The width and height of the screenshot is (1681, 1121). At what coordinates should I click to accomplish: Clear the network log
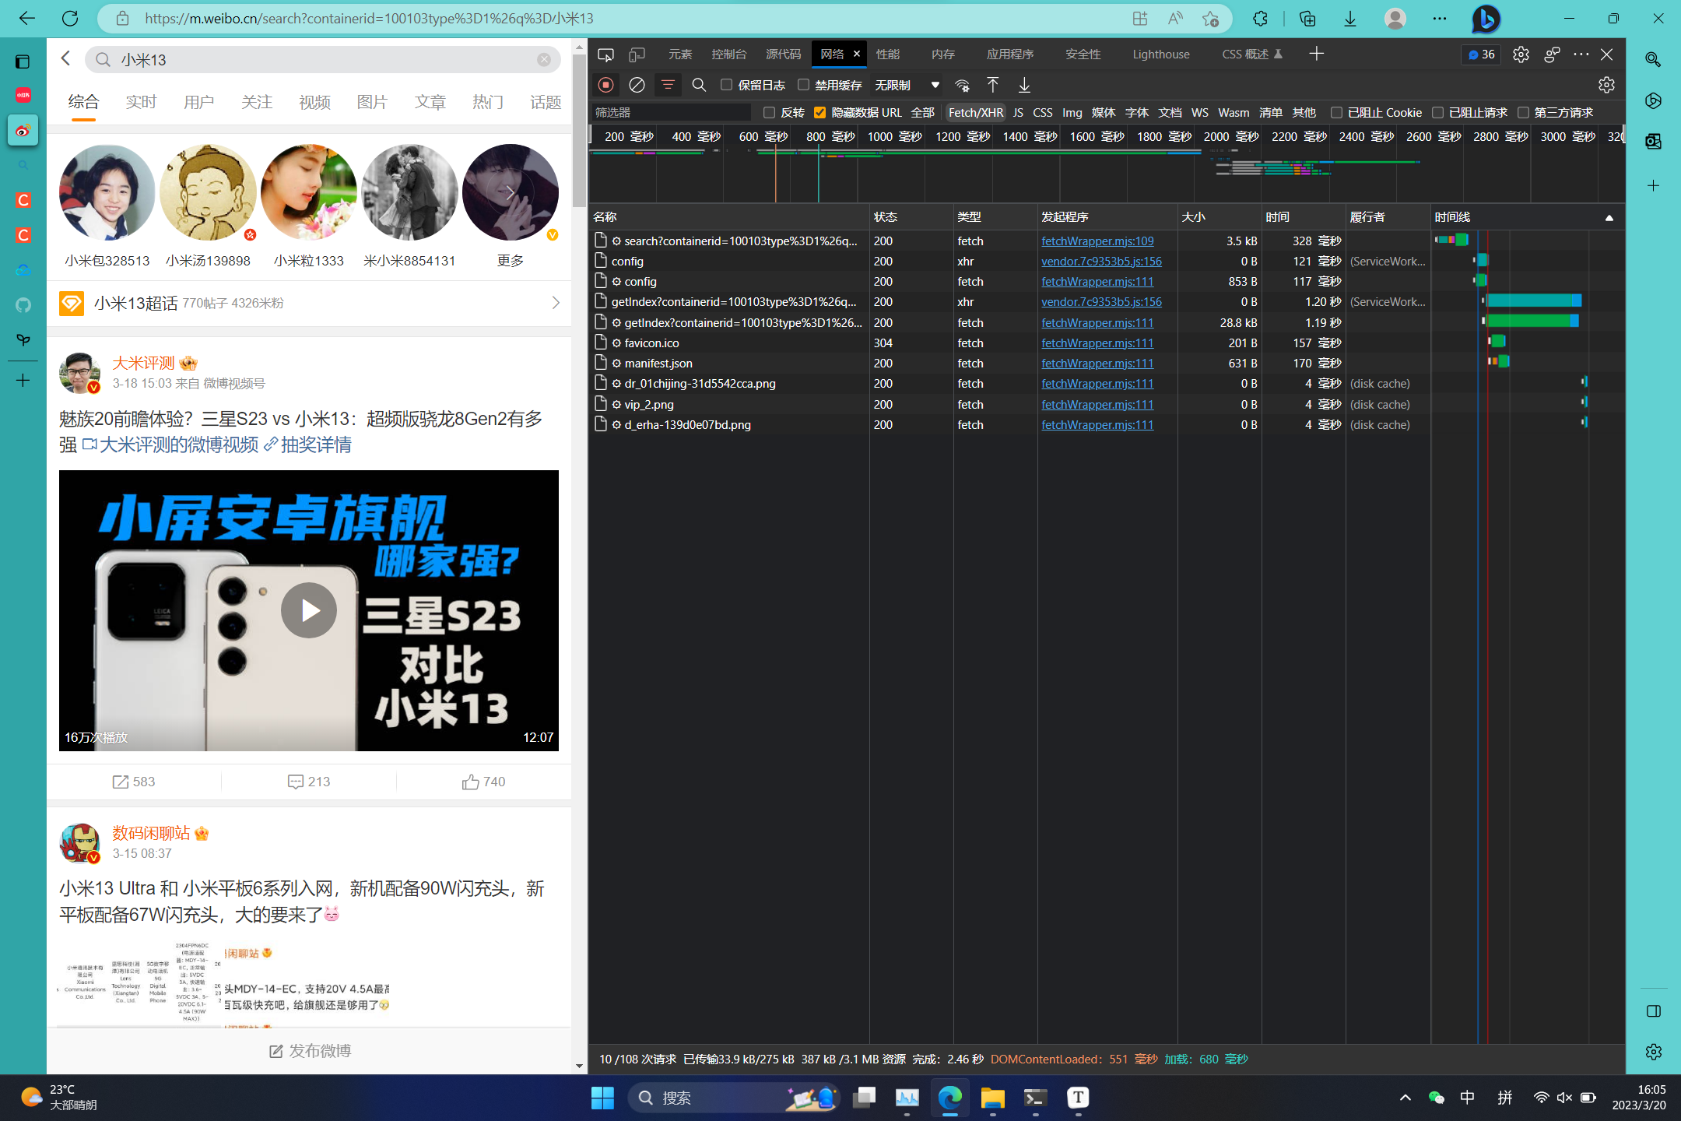coord(637,85)
